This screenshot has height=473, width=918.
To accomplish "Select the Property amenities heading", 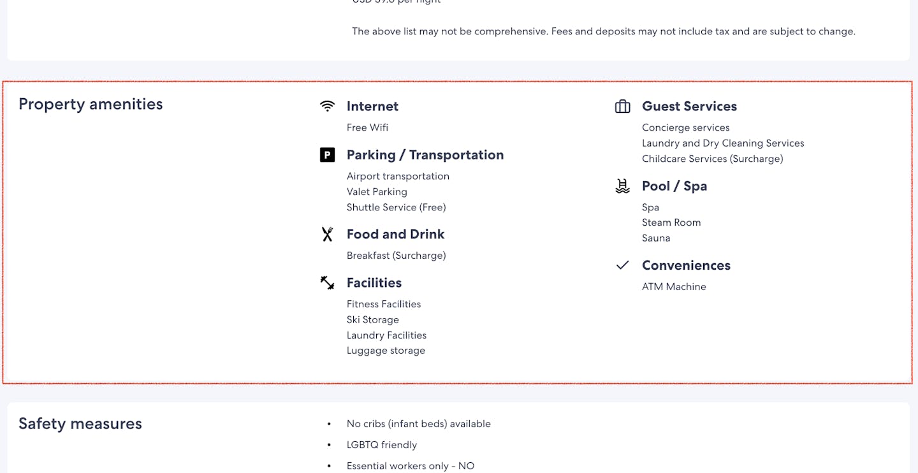I will pos(91,105).
